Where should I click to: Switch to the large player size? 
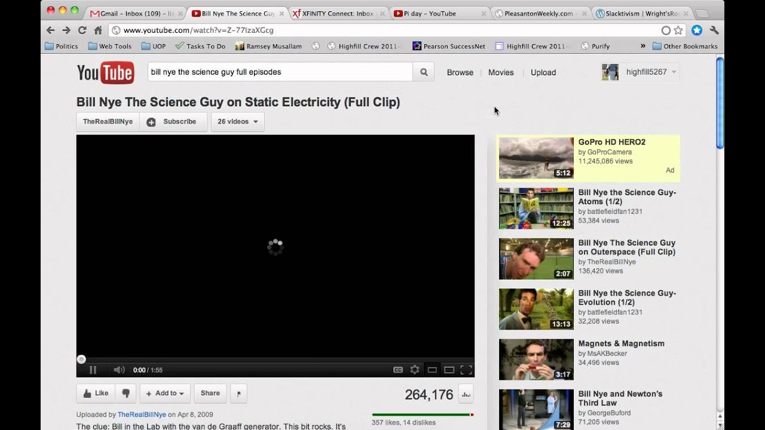pyautogui.click(x=449, y=370)
